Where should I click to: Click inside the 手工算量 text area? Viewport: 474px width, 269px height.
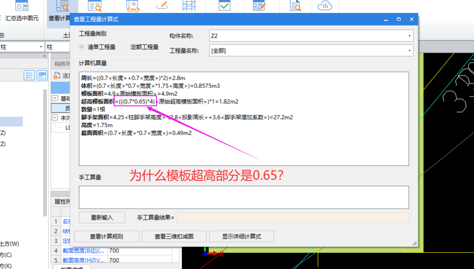tap(244, 197)
